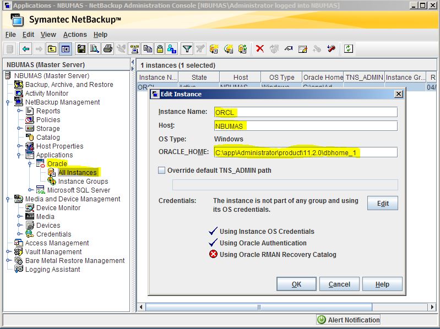The height and width of the screenshot is (329, 440).
Task: Click the Oracle Home column header
Action: 323,78
